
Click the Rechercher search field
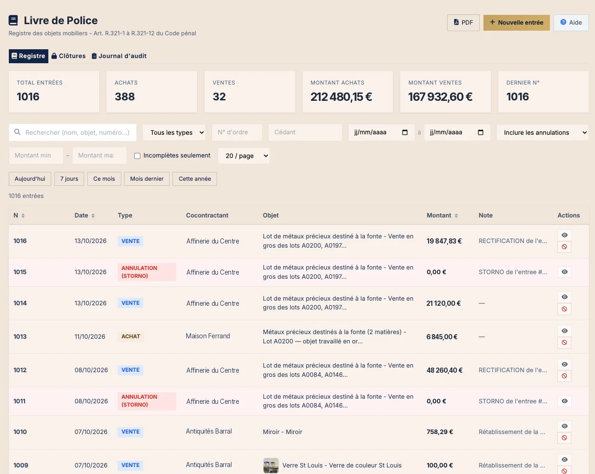click(x=73, y=132)
